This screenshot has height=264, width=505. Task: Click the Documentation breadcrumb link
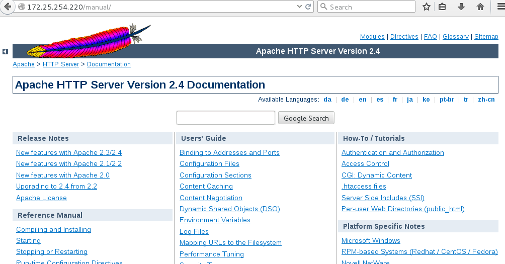[x=109, y=64]
